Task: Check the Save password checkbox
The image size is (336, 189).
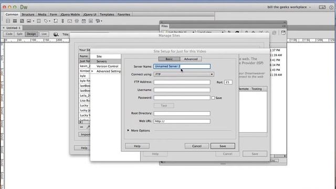Action: pyautogui.click(x=213, y=98)
